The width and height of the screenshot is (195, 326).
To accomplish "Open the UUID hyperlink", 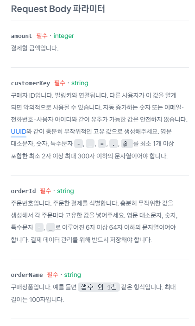I will (x=19, y=132).
